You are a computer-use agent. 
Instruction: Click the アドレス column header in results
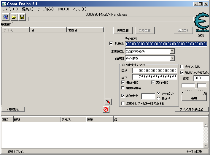[x=16, y=30]
